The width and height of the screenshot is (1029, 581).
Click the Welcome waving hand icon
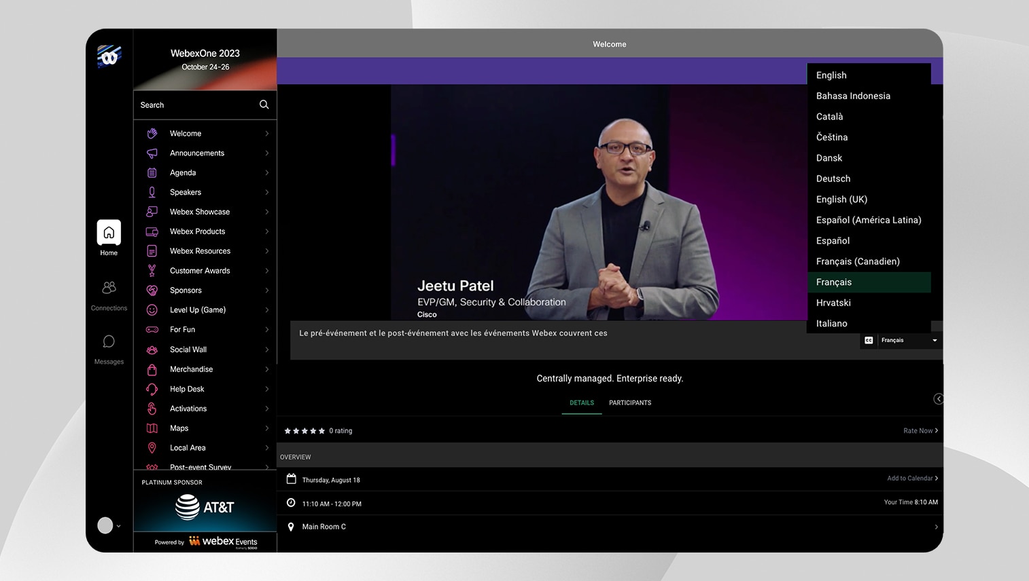tap(152, 134)
